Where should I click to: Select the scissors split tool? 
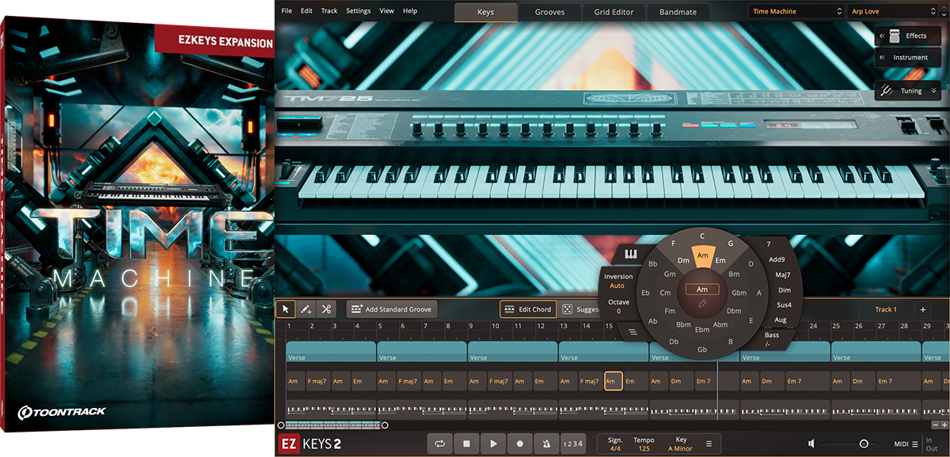tap(325, 309)
